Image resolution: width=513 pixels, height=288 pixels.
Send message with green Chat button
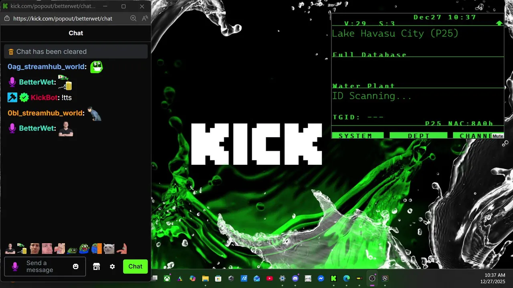(135, 266)
